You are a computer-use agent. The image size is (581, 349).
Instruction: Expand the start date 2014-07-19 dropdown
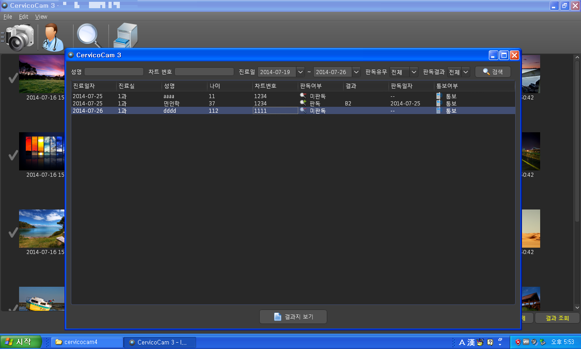pyautogui.click(x=300, y=72)
